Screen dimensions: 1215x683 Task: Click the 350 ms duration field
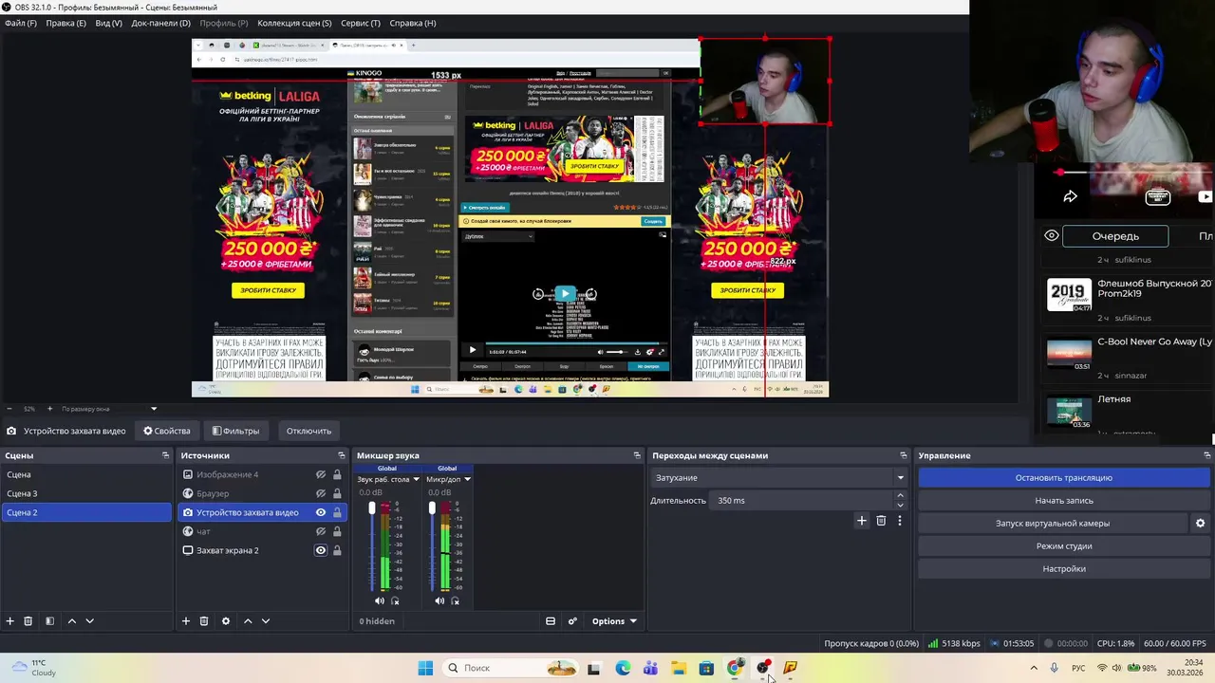pyautogui.click(x=802, y=500)
